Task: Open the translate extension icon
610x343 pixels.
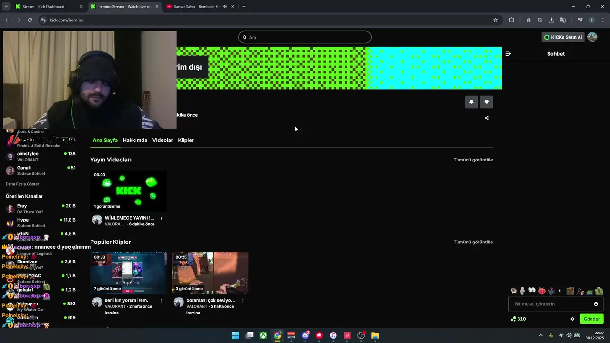Action: (563, 20)
